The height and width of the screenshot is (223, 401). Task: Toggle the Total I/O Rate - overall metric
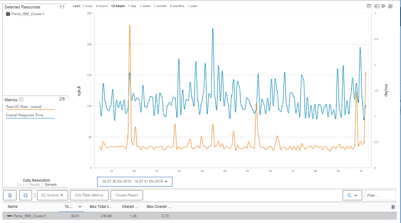[x=24, y=107]
